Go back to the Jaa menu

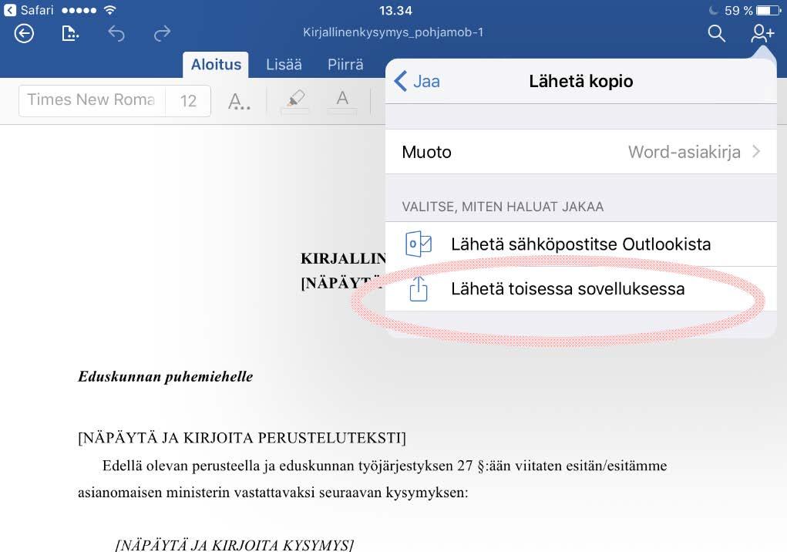(417, 81)
